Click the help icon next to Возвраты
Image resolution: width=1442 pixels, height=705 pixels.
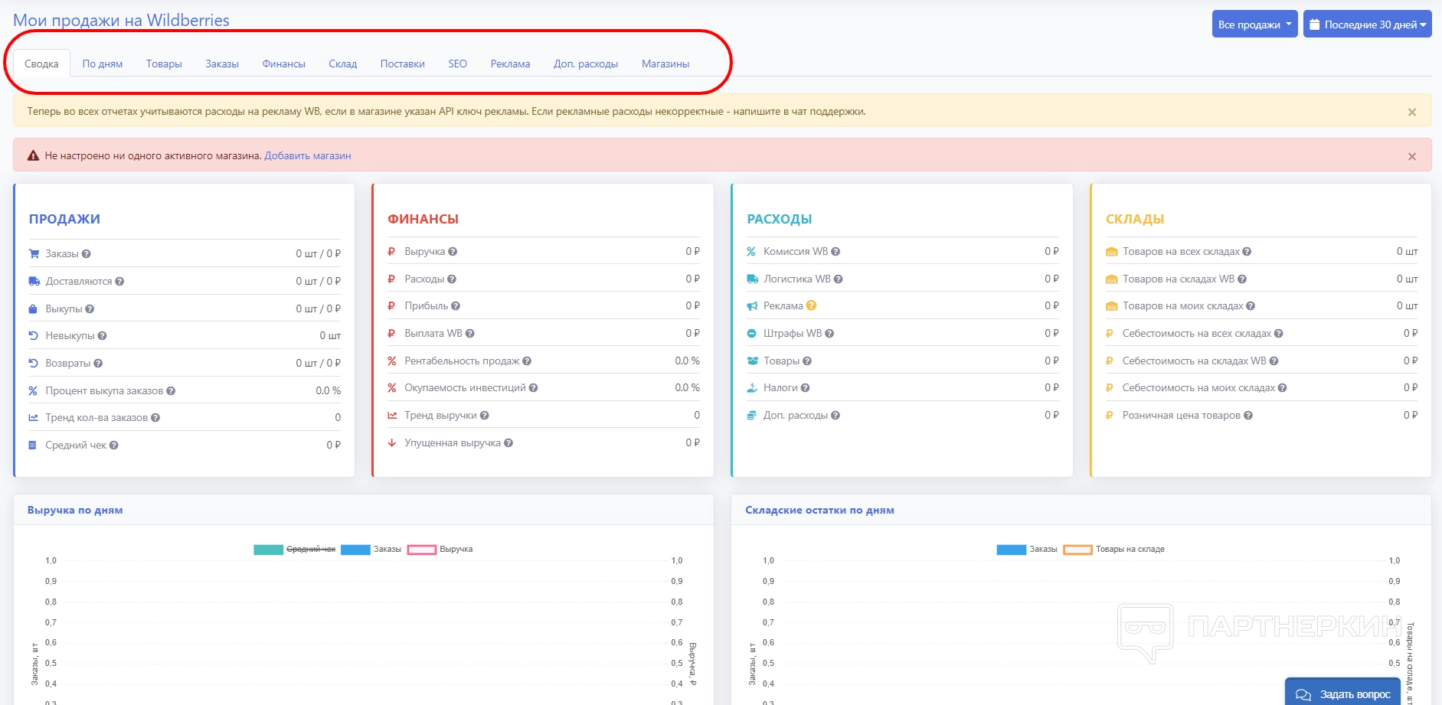coord(98,364)
